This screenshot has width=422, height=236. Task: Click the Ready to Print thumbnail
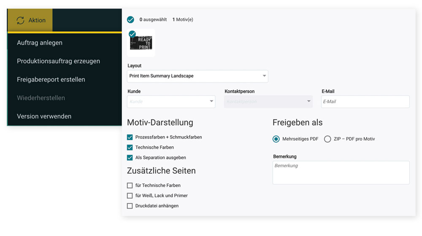click(x=141, y=43)
